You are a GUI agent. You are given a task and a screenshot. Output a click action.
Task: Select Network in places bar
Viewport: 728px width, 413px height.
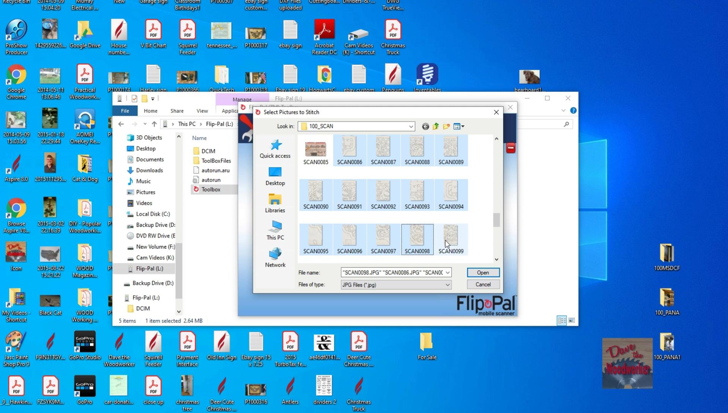pyautogui.click(x=275, y=258)
